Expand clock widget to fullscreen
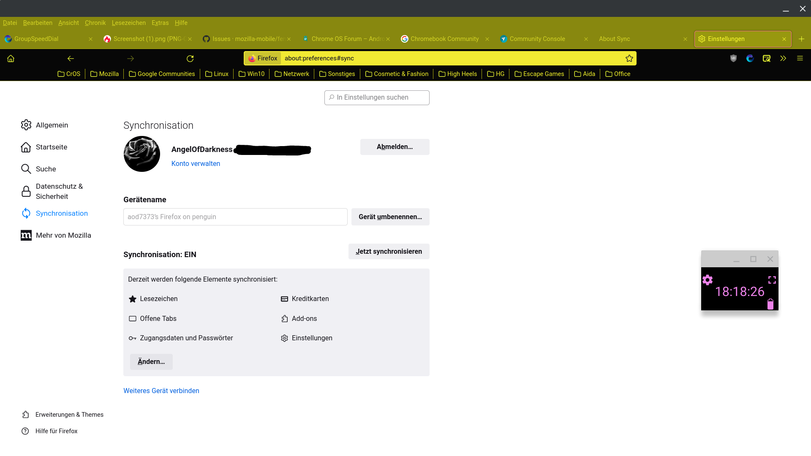The width and height of the screenshot is (811, 456). pos(772,280)
